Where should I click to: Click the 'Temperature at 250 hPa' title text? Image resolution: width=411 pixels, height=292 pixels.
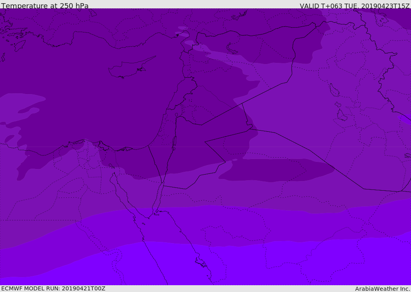pyautogui.click(x=45, y=6)
